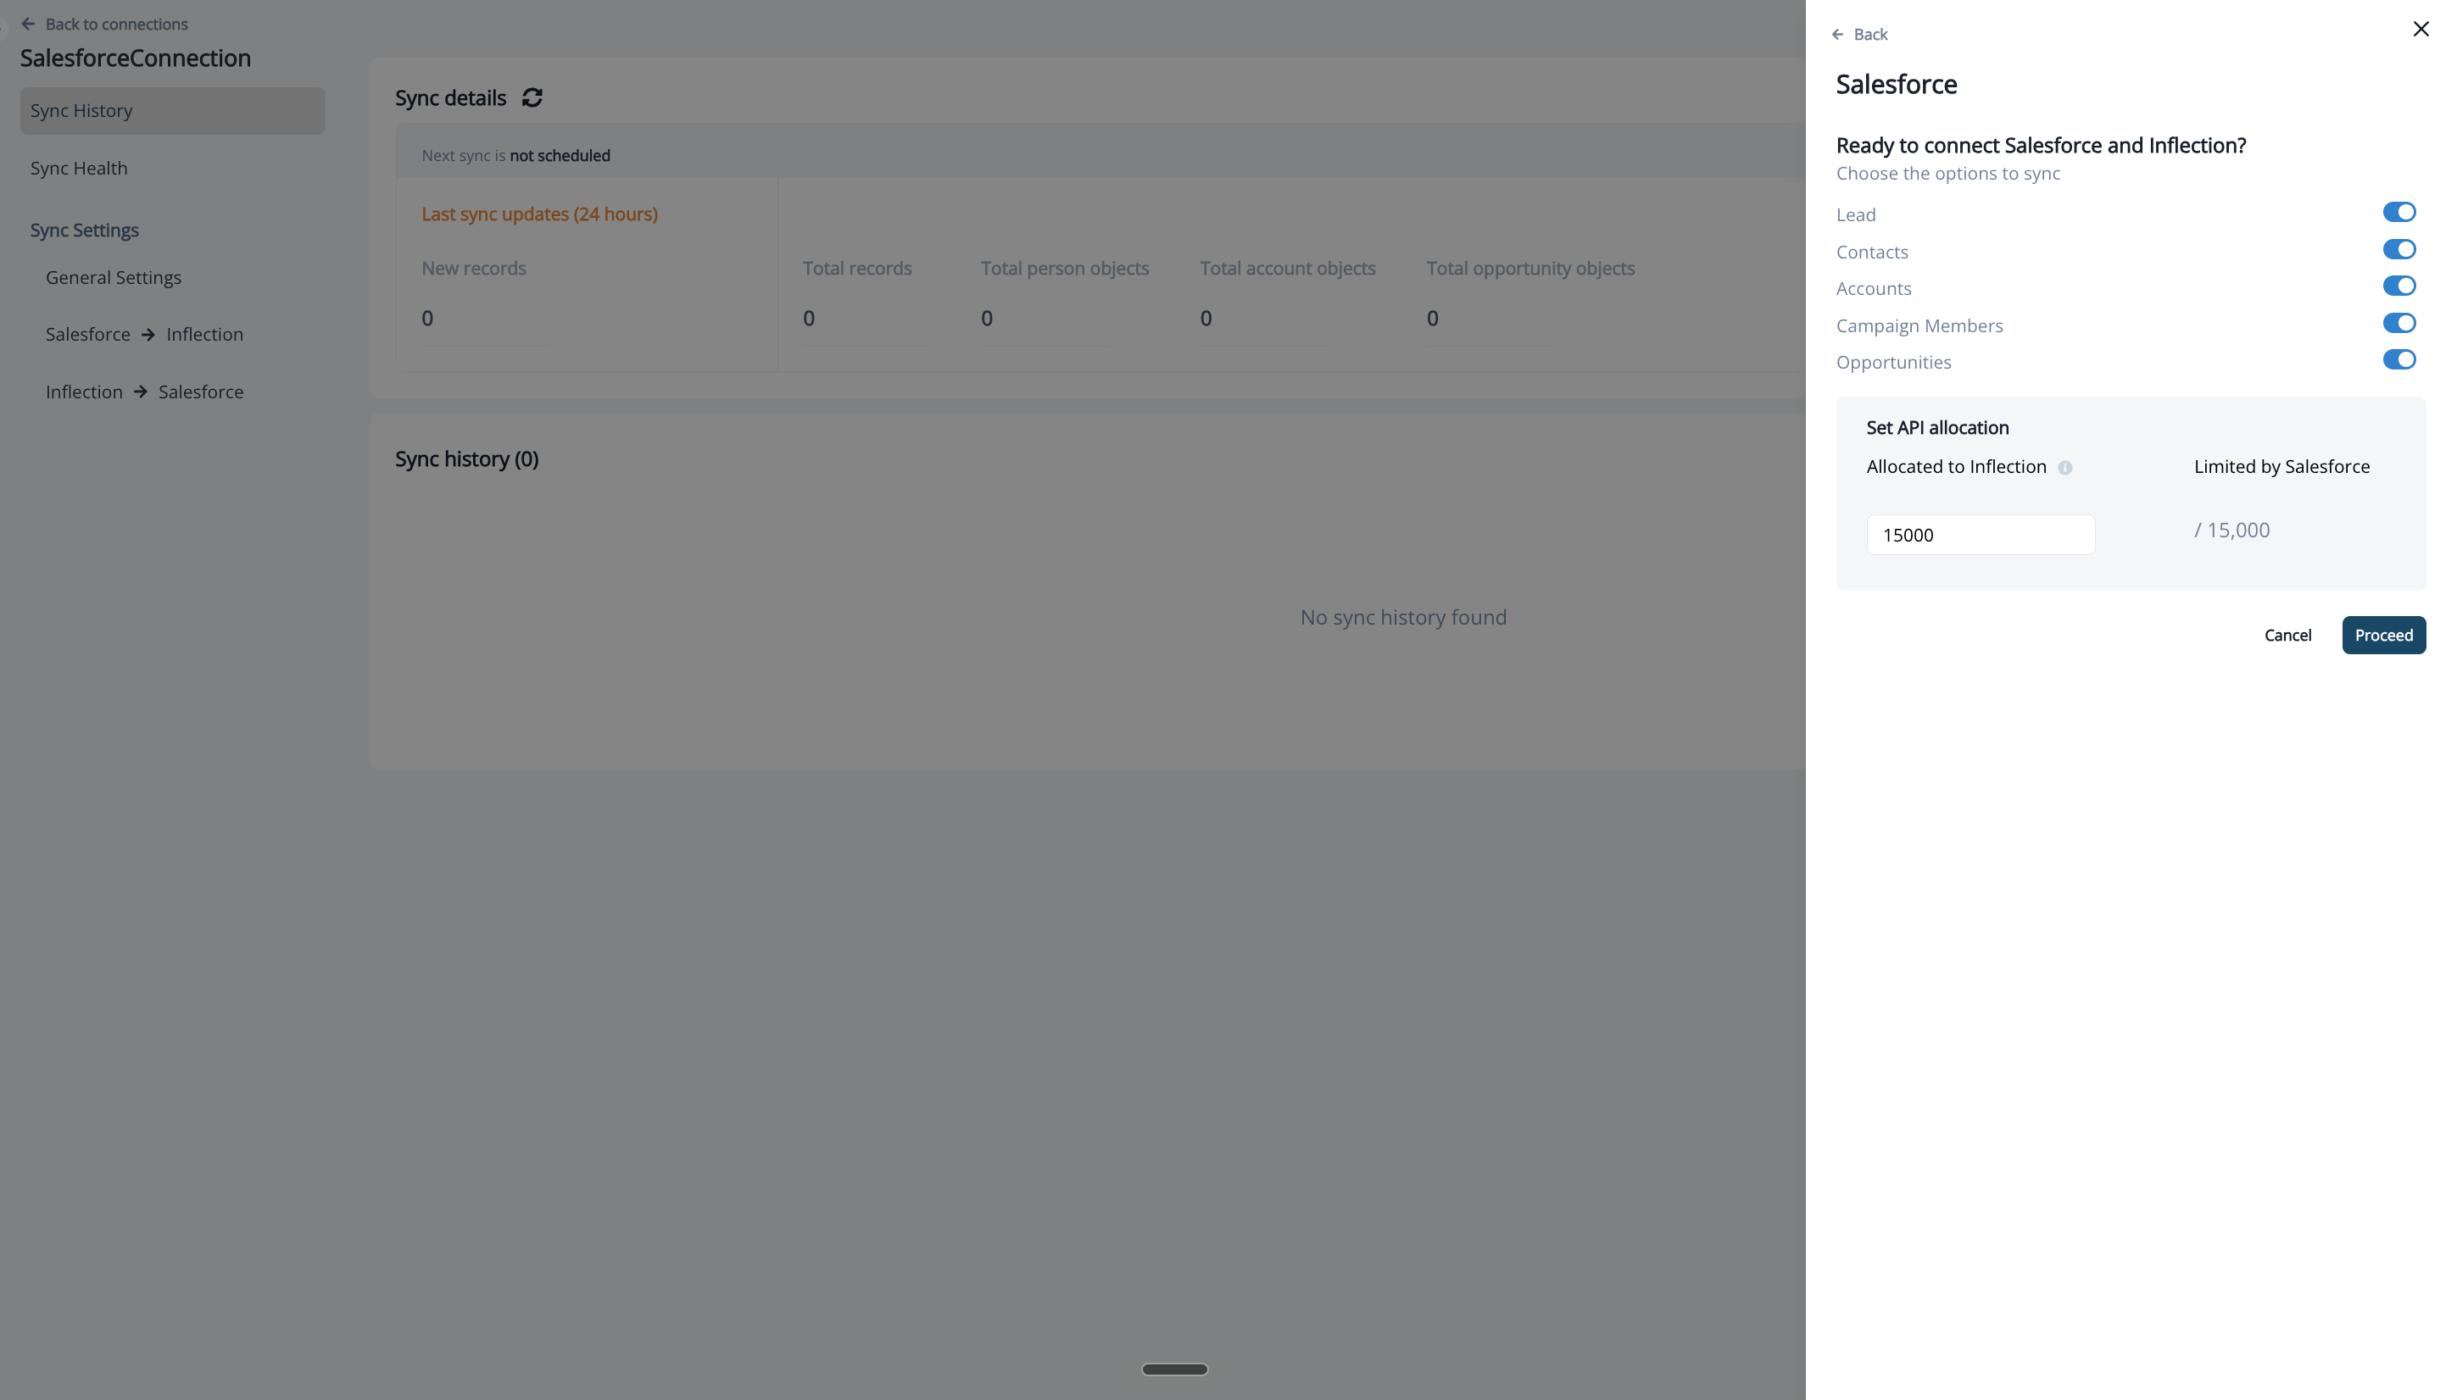Click the API allocation input showing 15000
2457x1400 pixels.
tap(1980, 535)
